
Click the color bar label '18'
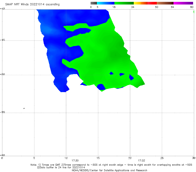[114, 7]
